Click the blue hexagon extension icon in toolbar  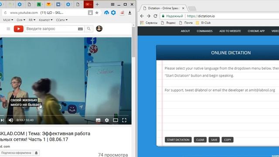113,13
